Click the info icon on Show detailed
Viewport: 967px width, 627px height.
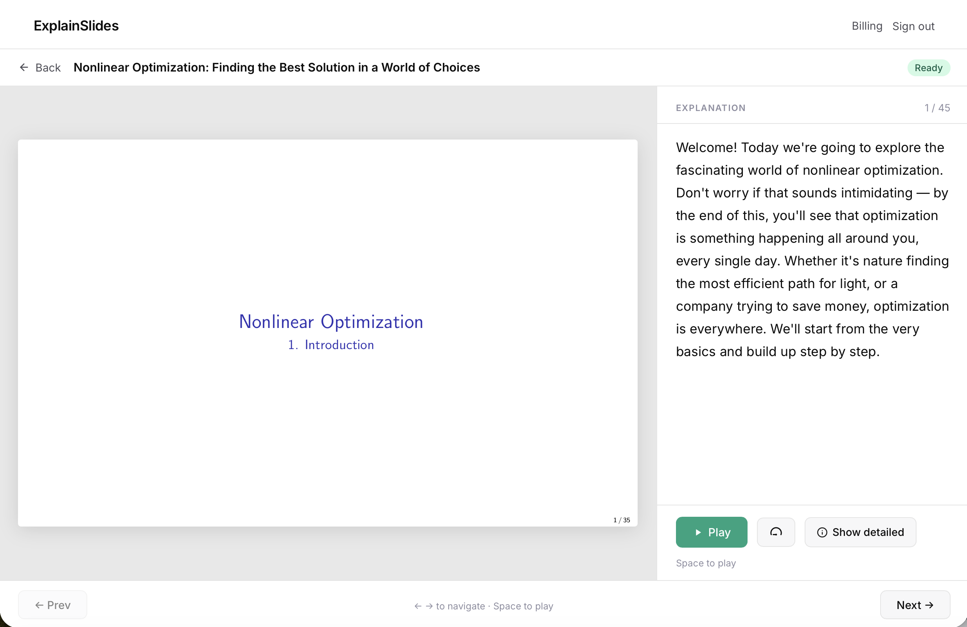click(823, 532)
